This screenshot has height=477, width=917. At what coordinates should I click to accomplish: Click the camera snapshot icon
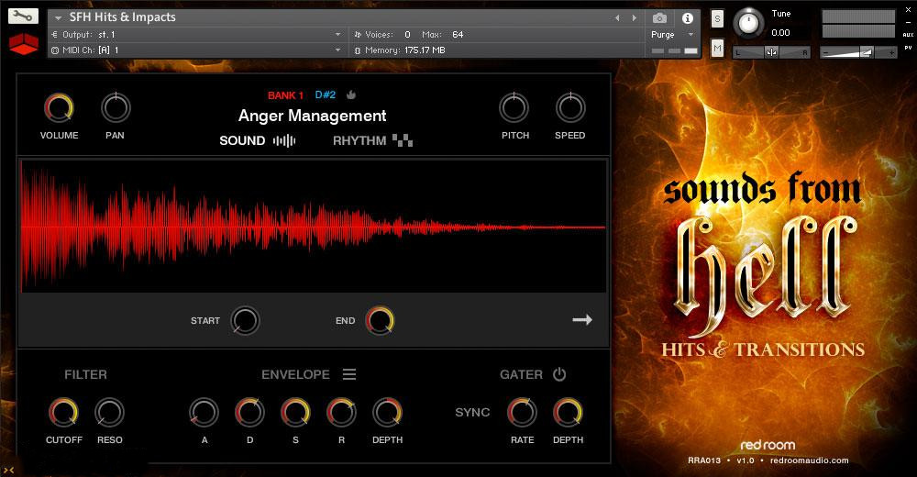pyautogui.click(x=658, y=17)
